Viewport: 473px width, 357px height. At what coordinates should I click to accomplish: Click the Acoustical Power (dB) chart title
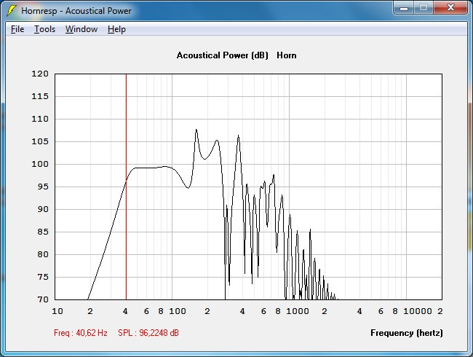223,55
